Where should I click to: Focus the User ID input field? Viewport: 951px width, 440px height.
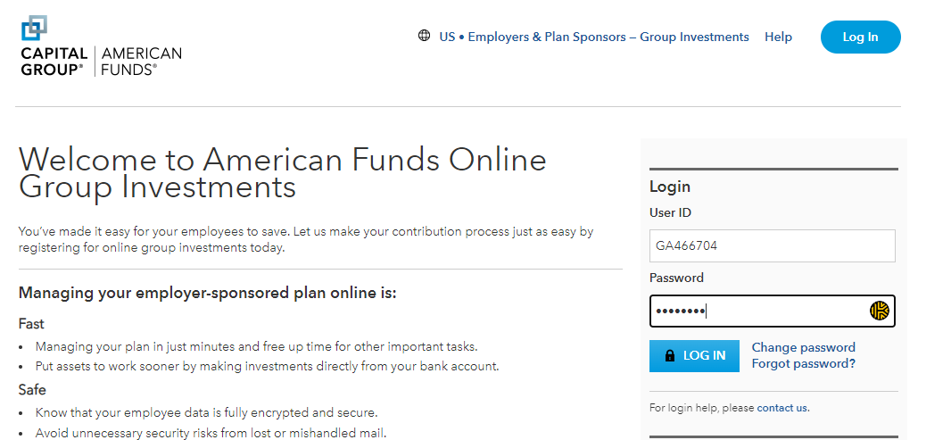coord(772,245)
